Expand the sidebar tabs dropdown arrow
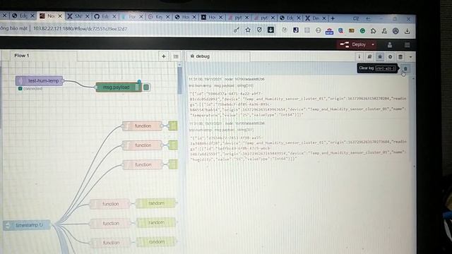 click(410, 57)
